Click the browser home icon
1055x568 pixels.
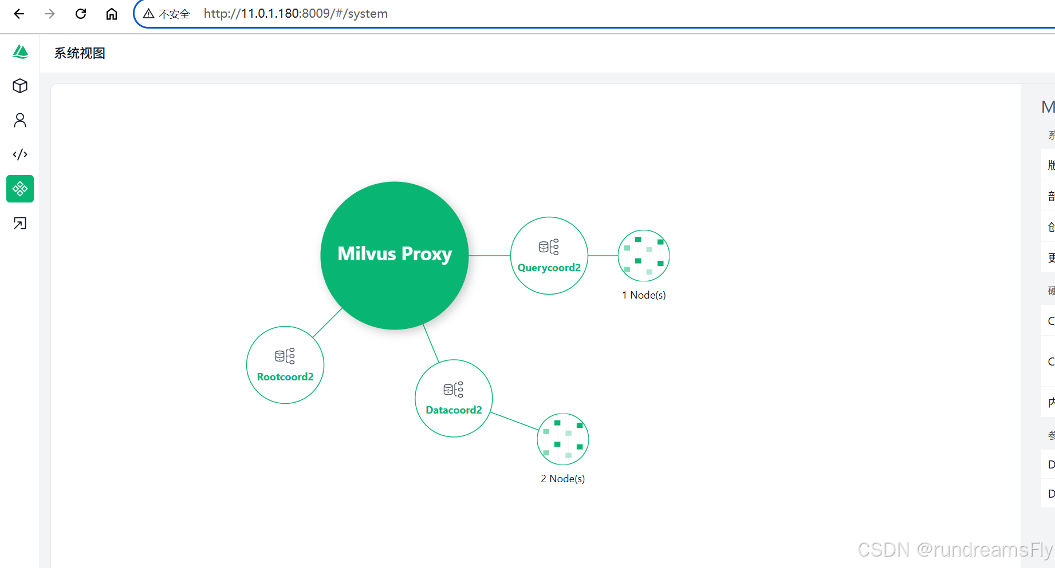pos(112,14)
